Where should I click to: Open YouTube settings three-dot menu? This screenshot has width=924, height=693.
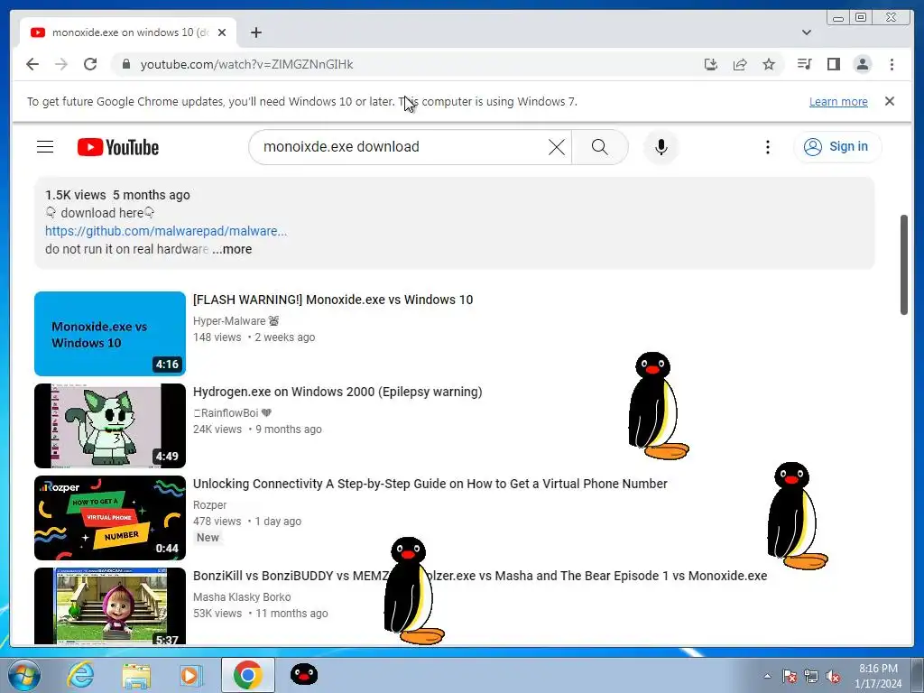pos(767,147)
